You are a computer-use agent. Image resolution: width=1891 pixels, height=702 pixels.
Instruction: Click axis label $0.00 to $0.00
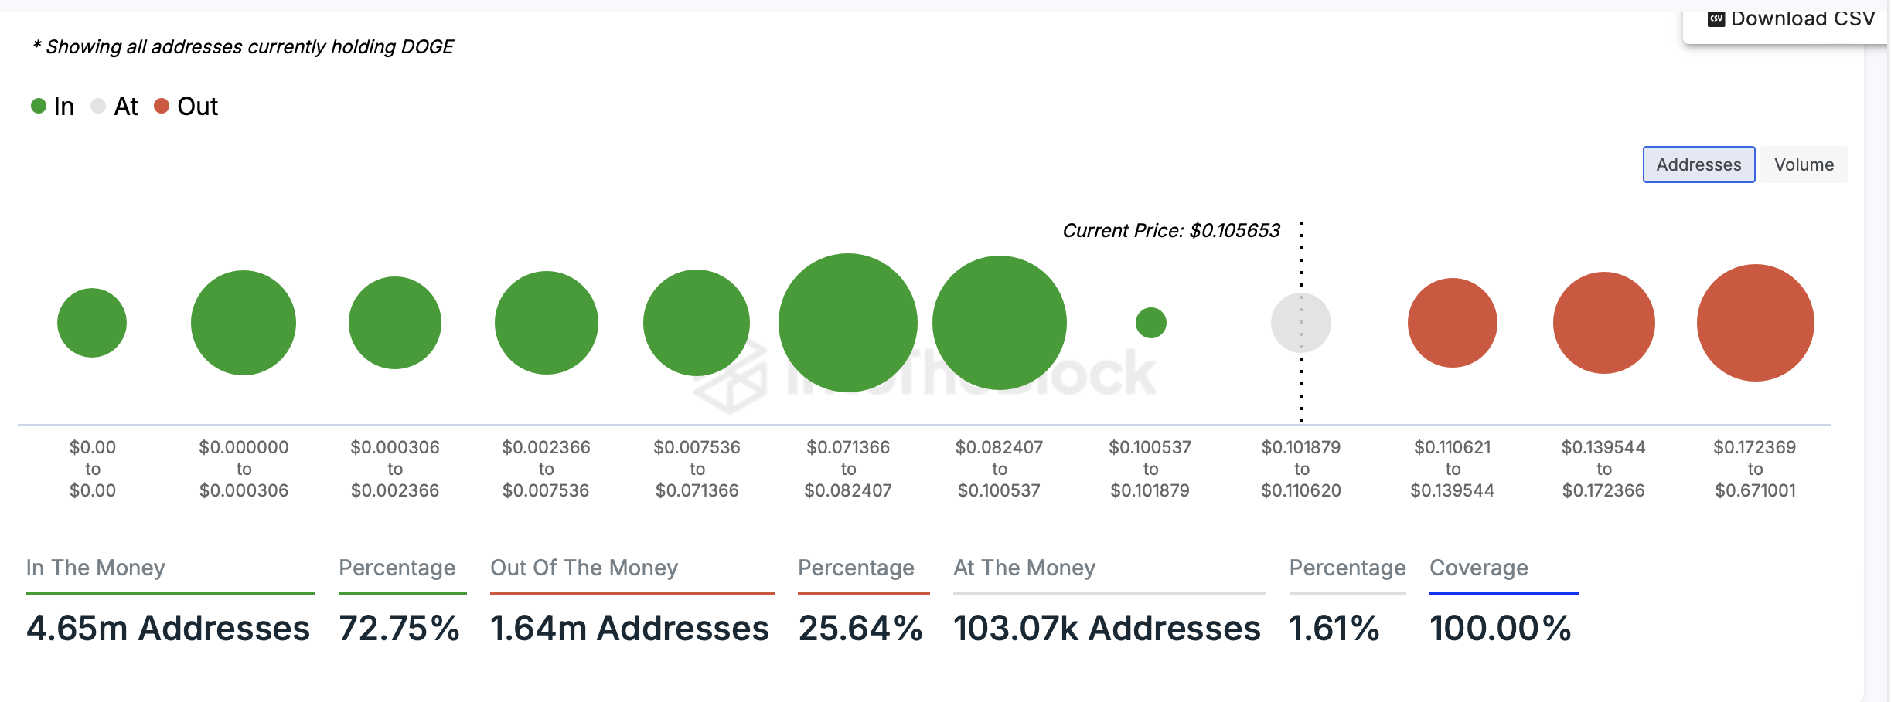pyautogui.click(x=93, y=469)
